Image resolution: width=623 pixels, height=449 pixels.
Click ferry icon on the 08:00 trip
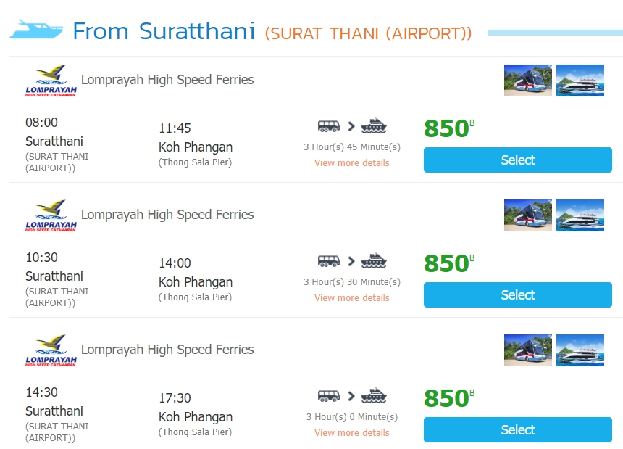374,125
